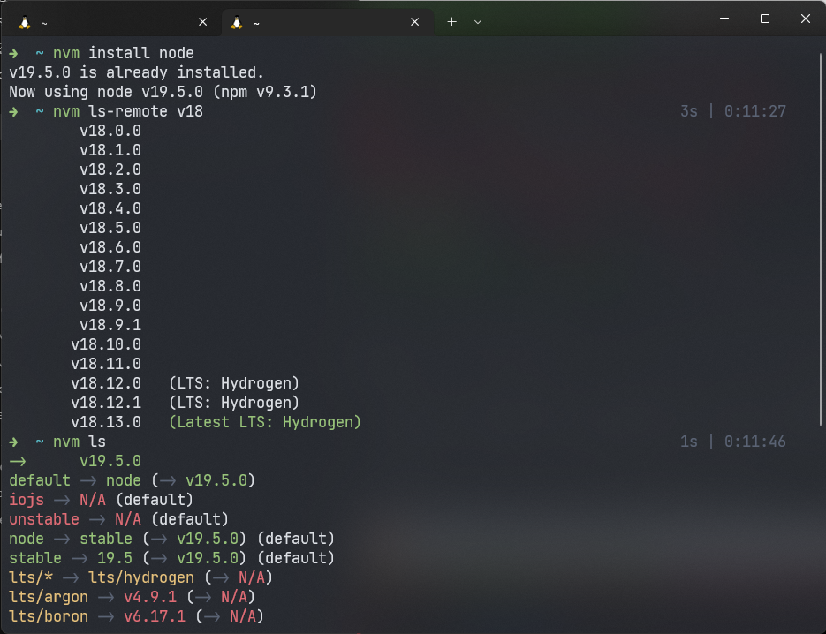Click the 'v18.13.0' version text
This screenshot has height=634, width=826.
tap(106, 423)
